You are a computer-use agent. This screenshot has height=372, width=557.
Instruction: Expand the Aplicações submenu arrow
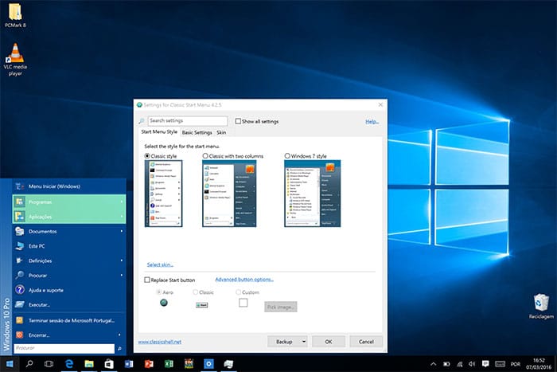pyautogui.click(x=122, y=216)
